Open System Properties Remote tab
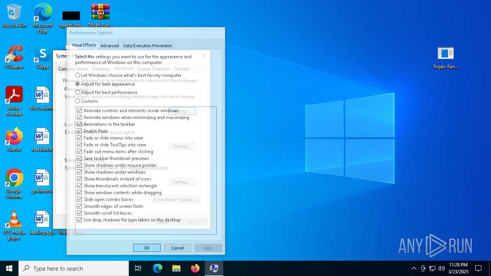491x276 pixels. pos(182,69)
